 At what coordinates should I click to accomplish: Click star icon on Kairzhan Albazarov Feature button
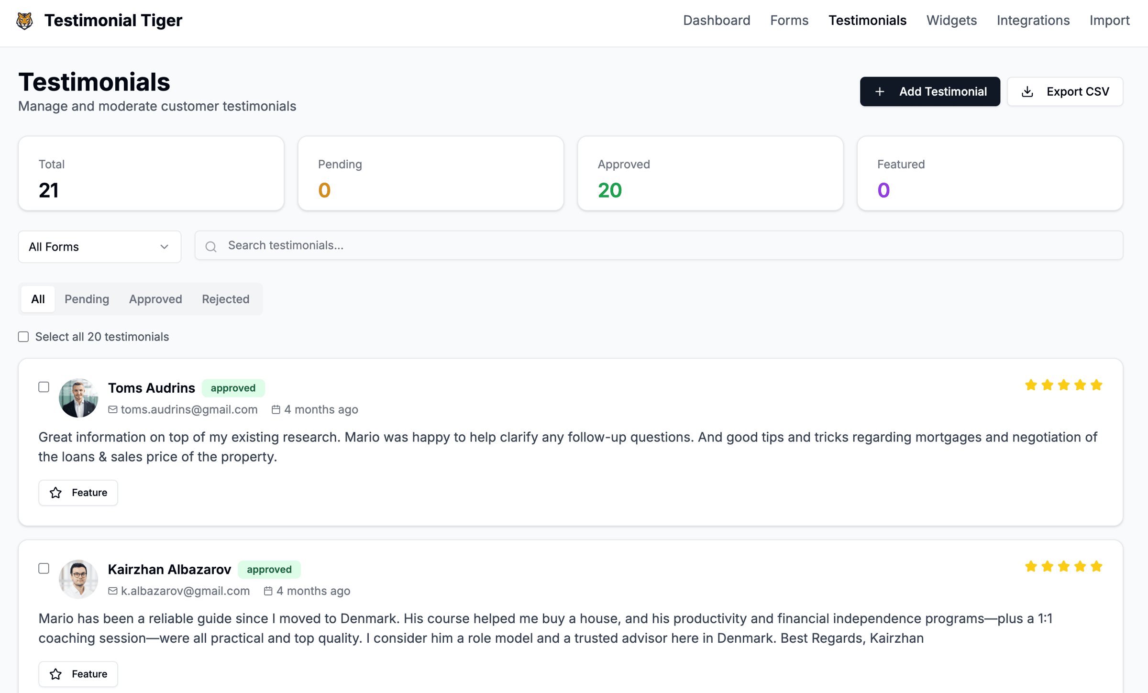point(56,674)
